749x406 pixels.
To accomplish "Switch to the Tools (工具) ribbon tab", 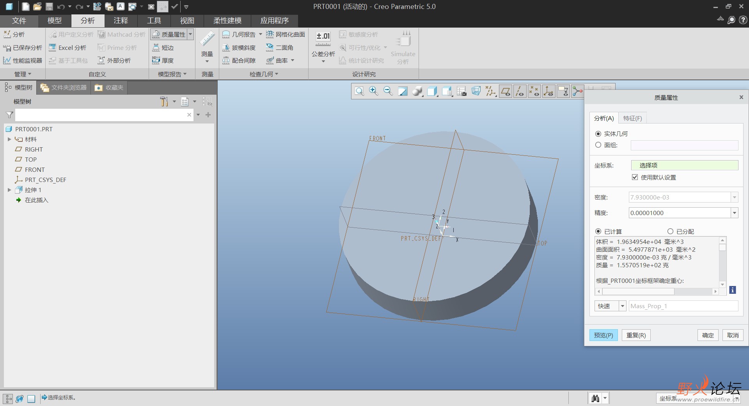I will 154,21.
